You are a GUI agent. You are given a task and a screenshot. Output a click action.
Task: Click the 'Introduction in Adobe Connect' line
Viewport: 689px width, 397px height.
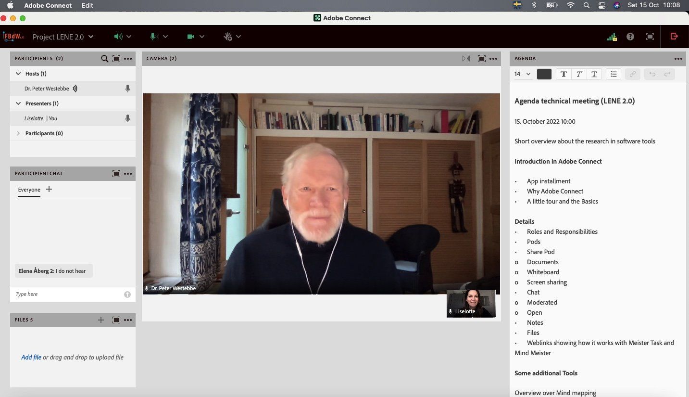coord(558,161)
